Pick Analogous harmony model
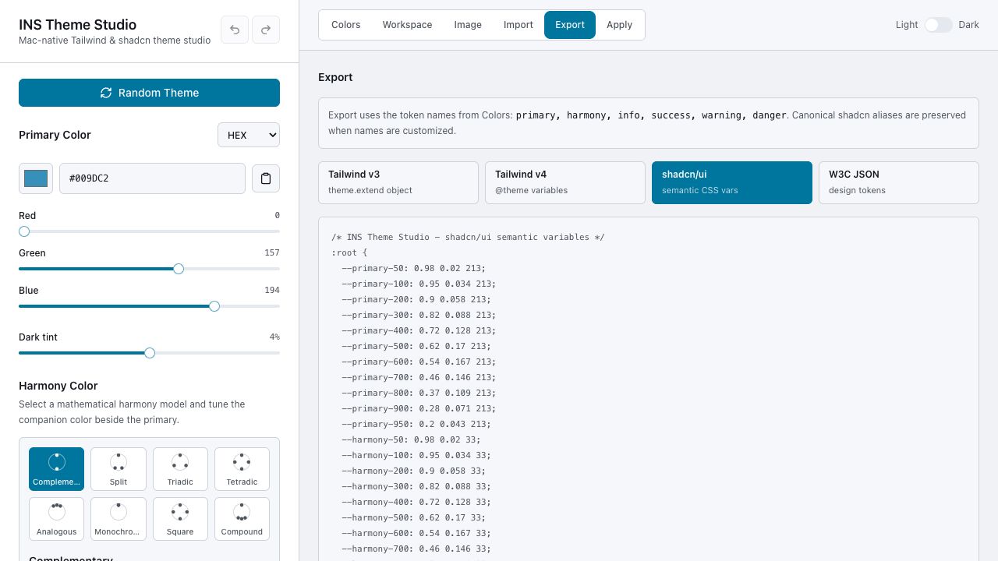 56,519
